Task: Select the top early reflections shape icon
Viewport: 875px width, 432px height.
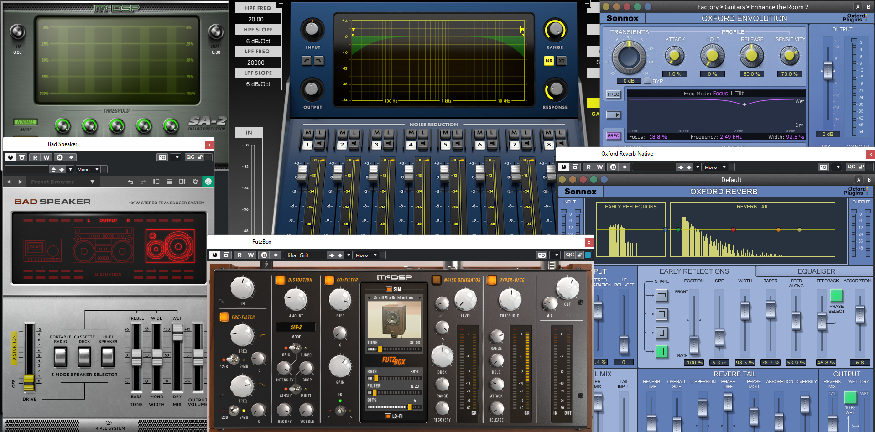Action: [x=661, y=296]
